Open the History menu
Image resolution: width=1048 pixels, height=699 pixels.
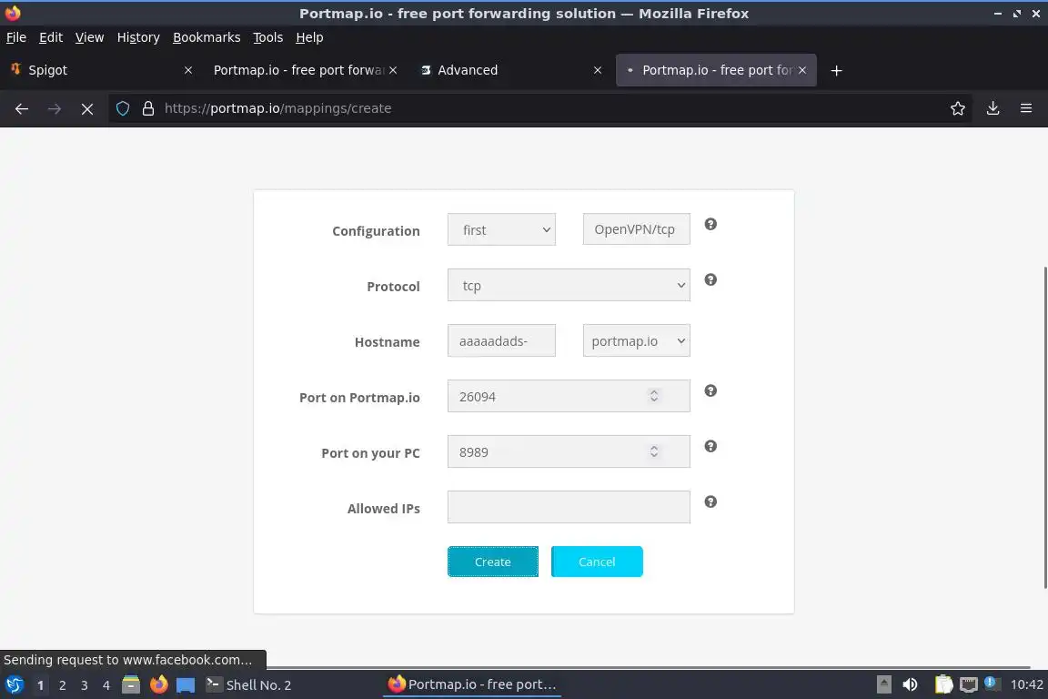click(x=138, y=37)
